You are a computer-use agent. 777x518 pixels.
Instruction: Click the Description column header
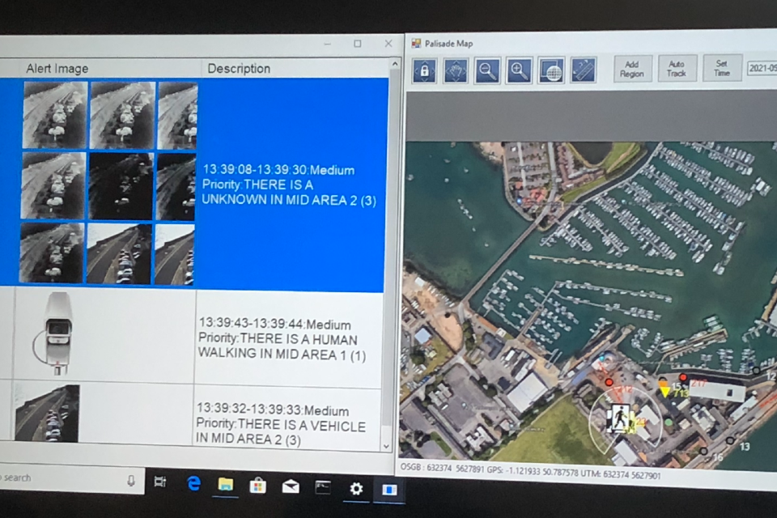(x=239, y=69)
